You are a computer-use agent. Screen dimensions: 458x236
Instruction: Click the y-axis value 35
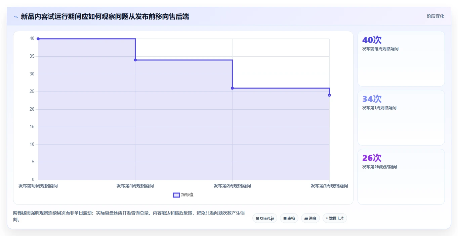(32, 56)
